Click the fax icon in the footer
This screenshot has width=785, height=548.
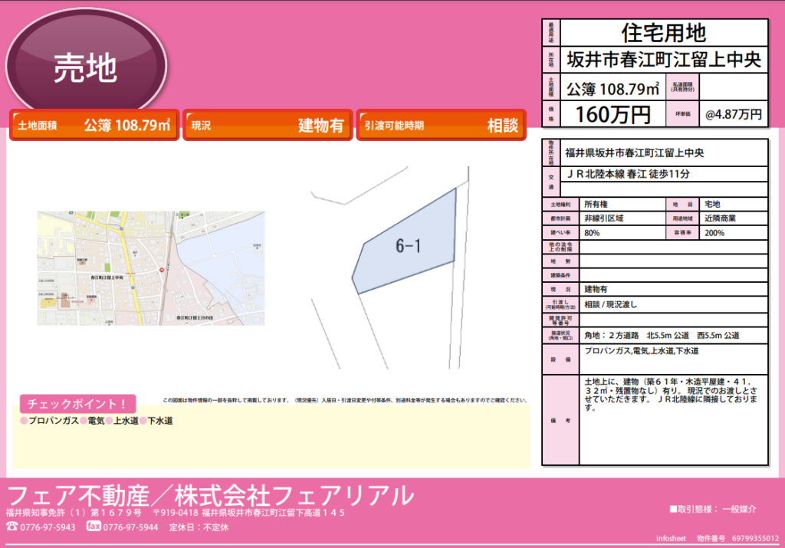point(94,526)
